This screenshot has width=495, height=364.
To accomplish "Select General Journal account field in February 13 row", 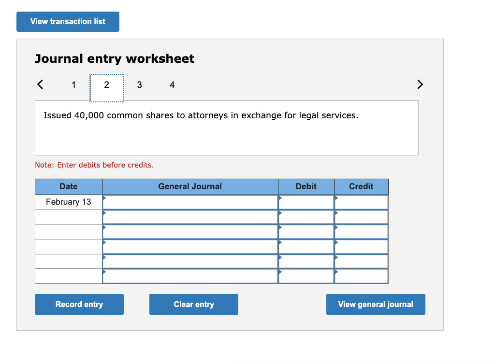I will pos(190,202).
